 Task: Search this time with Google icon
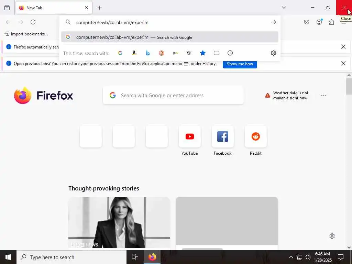pos(120,53)
